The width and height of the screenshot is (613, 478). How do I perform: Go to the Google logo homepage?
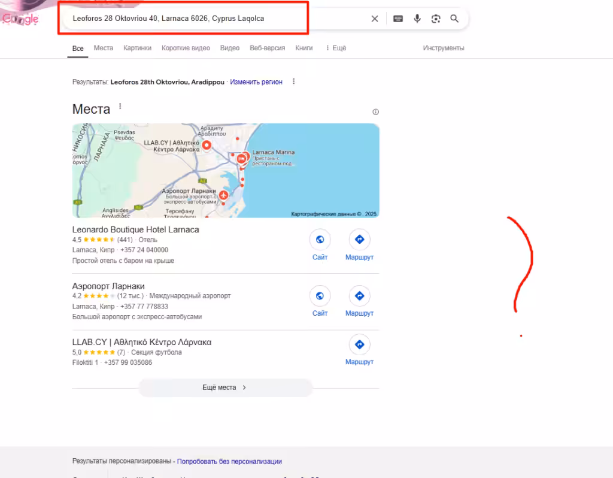pyautogui.click(x=20, y=19)
